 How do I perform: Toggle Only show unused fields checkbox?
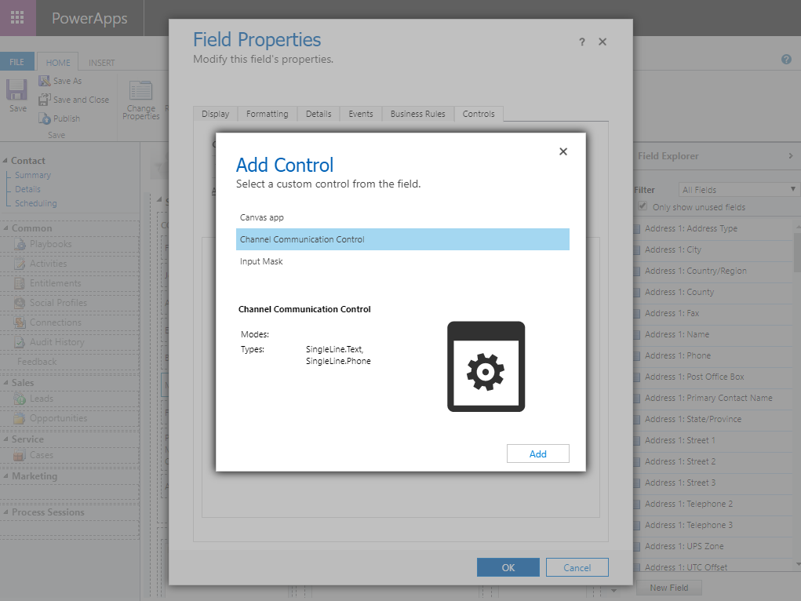[643, 206]
